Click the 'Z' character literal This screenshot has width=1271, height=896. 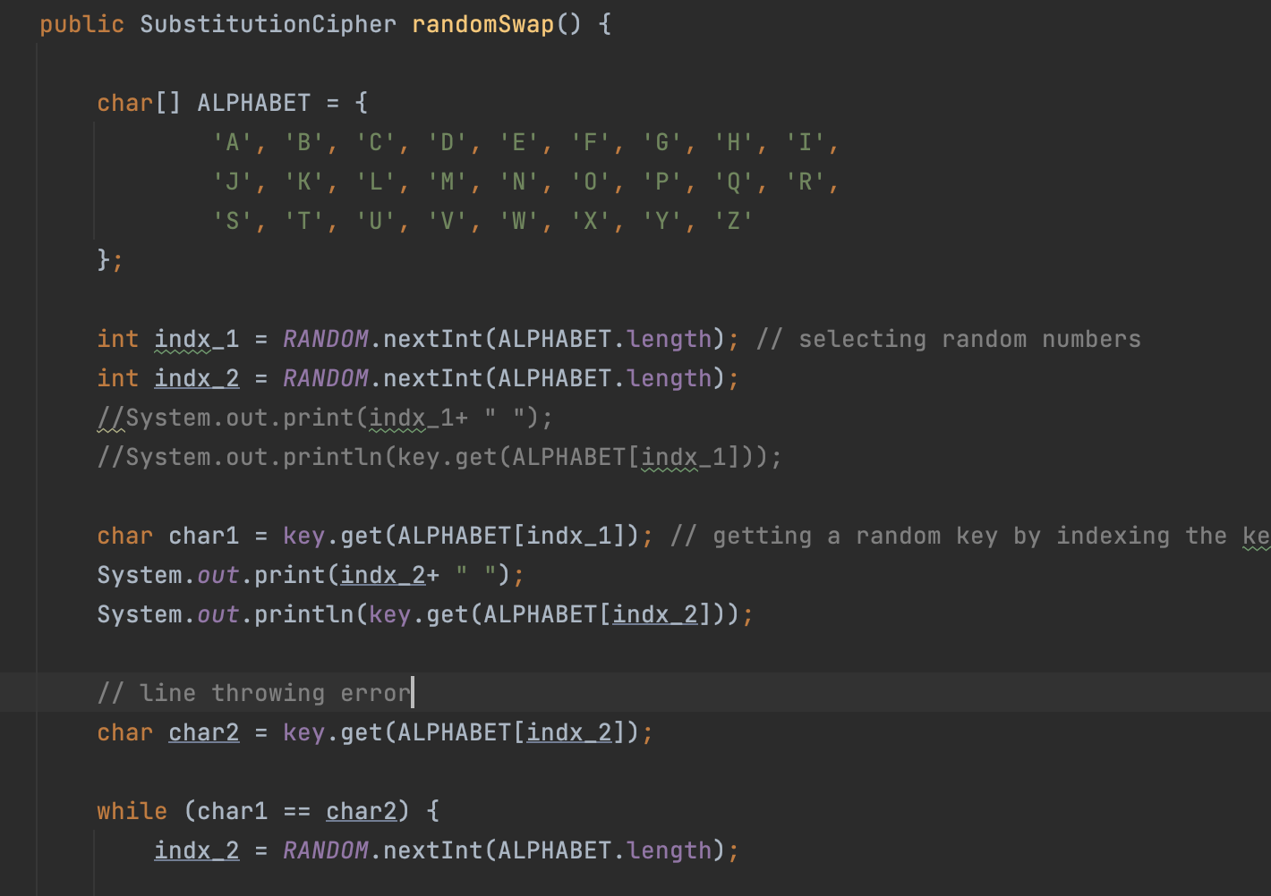tap(734, 221)
